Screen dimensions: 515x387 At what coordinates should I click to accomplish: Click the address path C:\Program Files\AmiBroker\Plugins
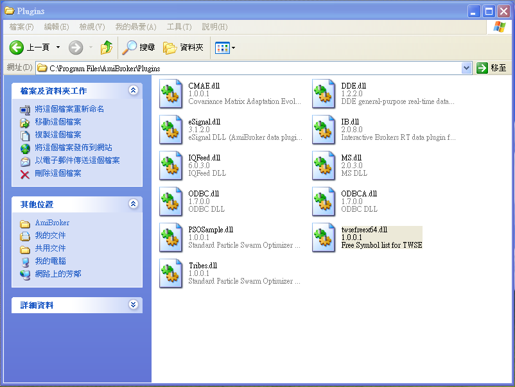tap(105, 69)
